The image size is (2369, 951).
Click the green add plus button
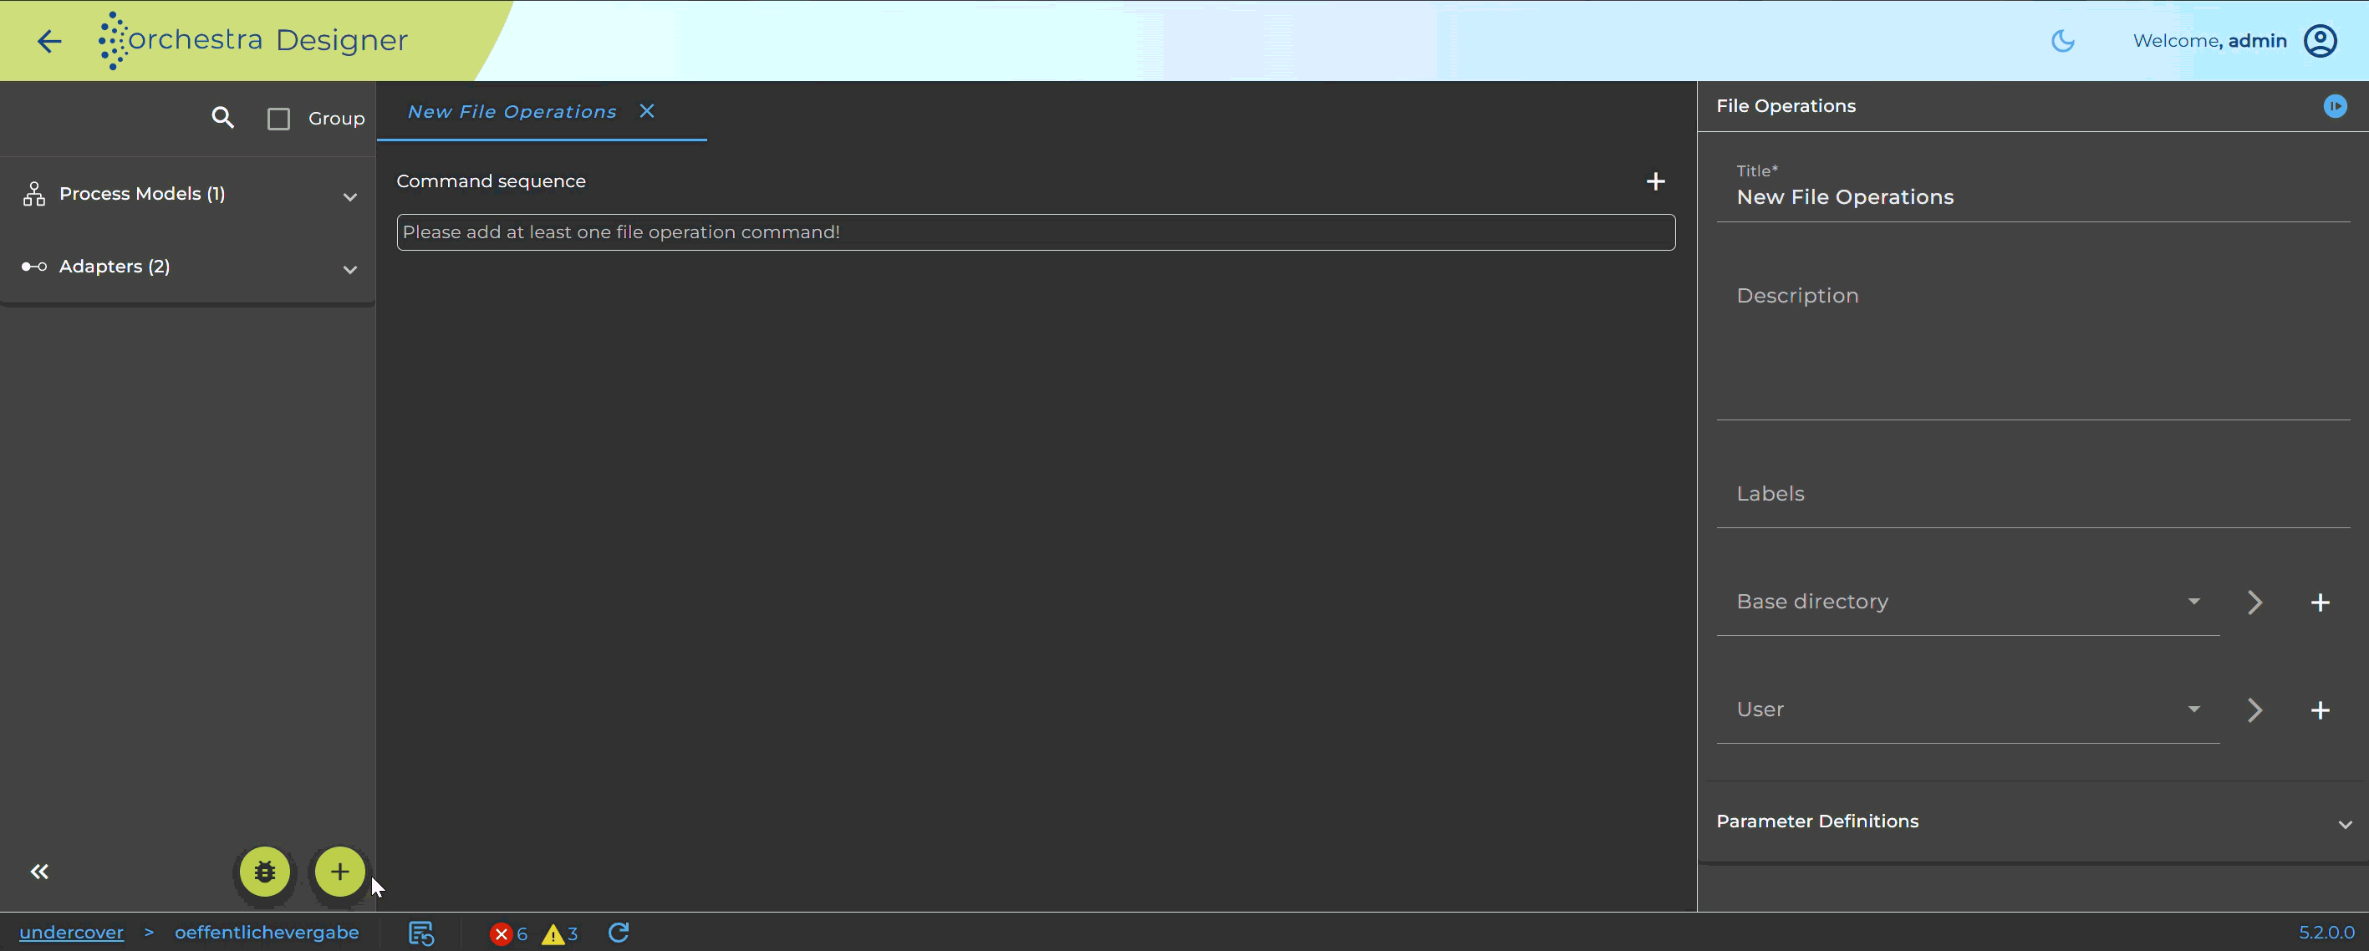coord(339,872)
